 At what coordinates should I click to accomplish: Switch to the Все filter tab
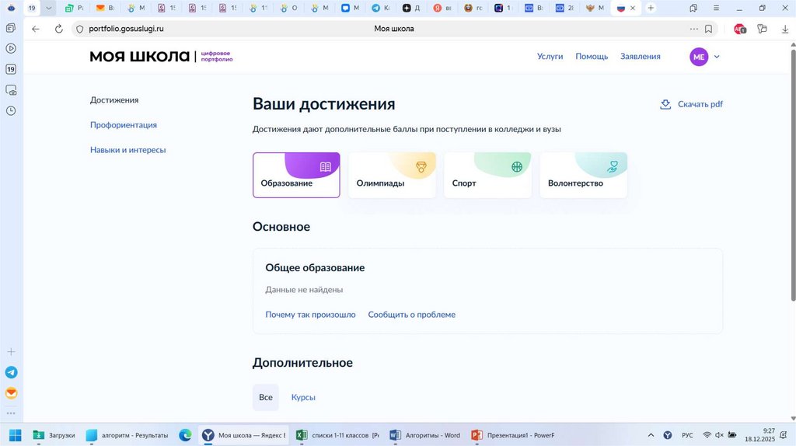pos(266,397)
